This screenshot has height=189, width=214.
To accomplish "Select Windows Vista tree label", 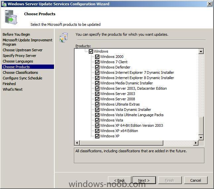I will tap(112, 120).
